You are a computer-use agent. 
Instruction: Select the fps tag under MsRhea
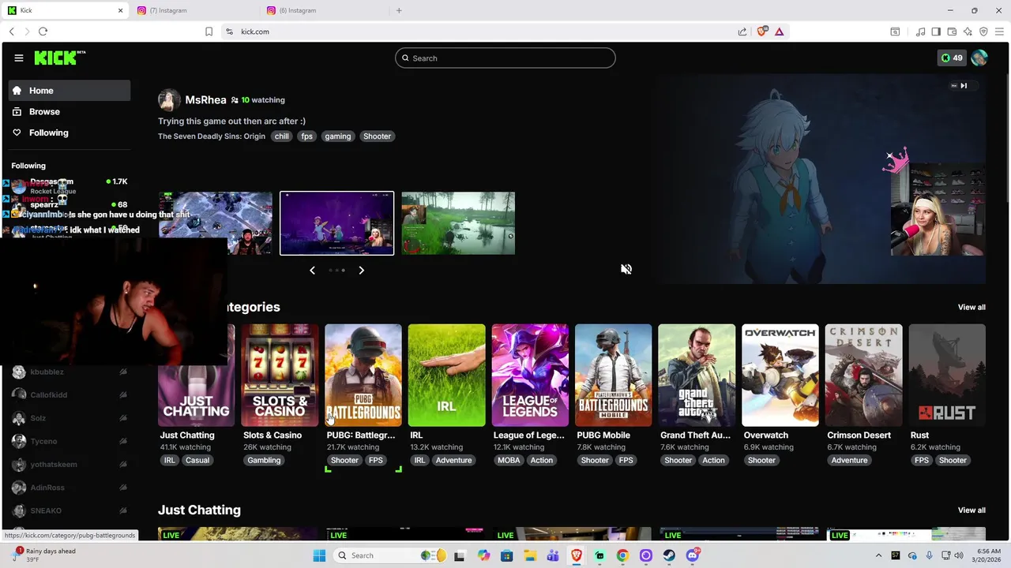[306, 136]
